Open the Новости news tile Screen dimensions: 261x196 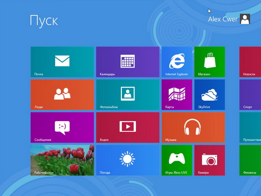point(250,62)
